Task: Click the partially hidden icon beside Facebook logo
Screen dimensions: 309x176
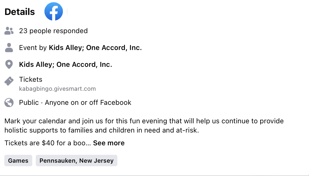Action: [67, 11]
